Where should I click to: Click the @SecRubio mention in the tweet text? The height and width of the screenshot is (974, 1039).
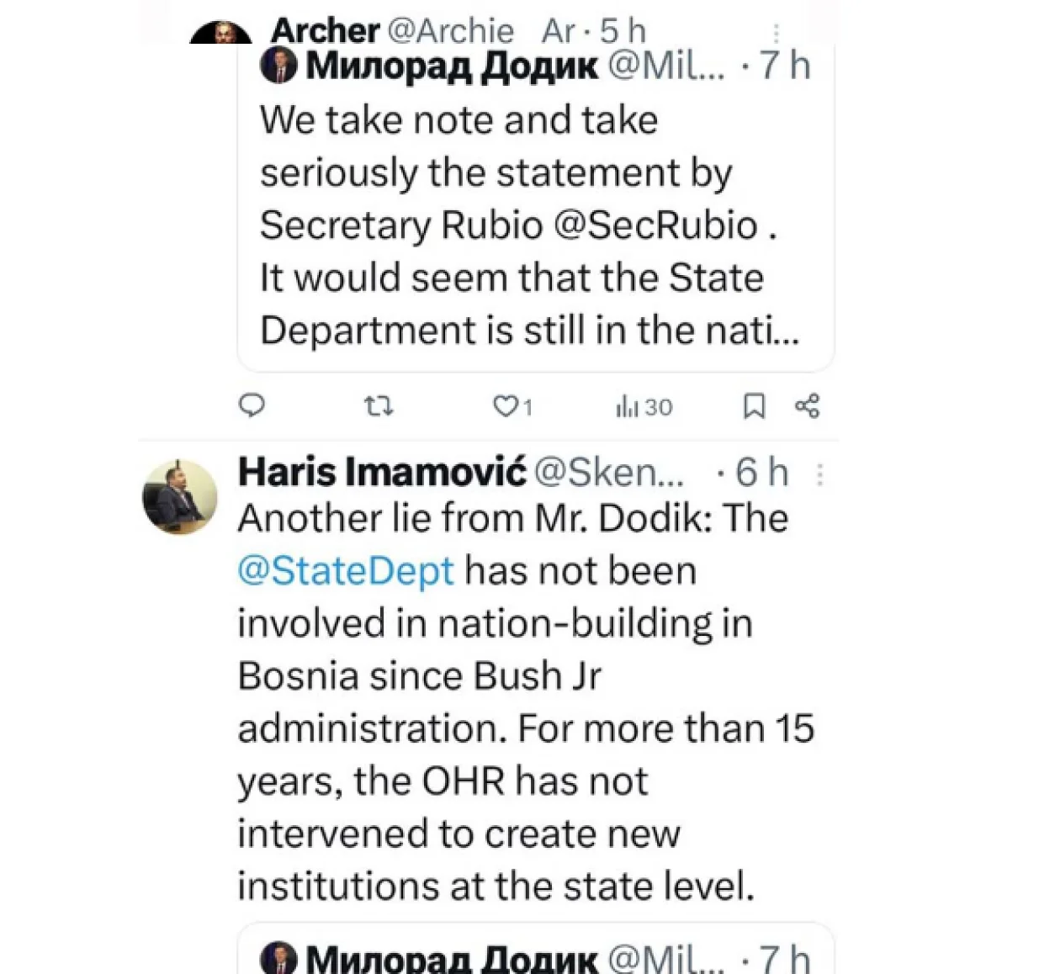click(665, 224)
